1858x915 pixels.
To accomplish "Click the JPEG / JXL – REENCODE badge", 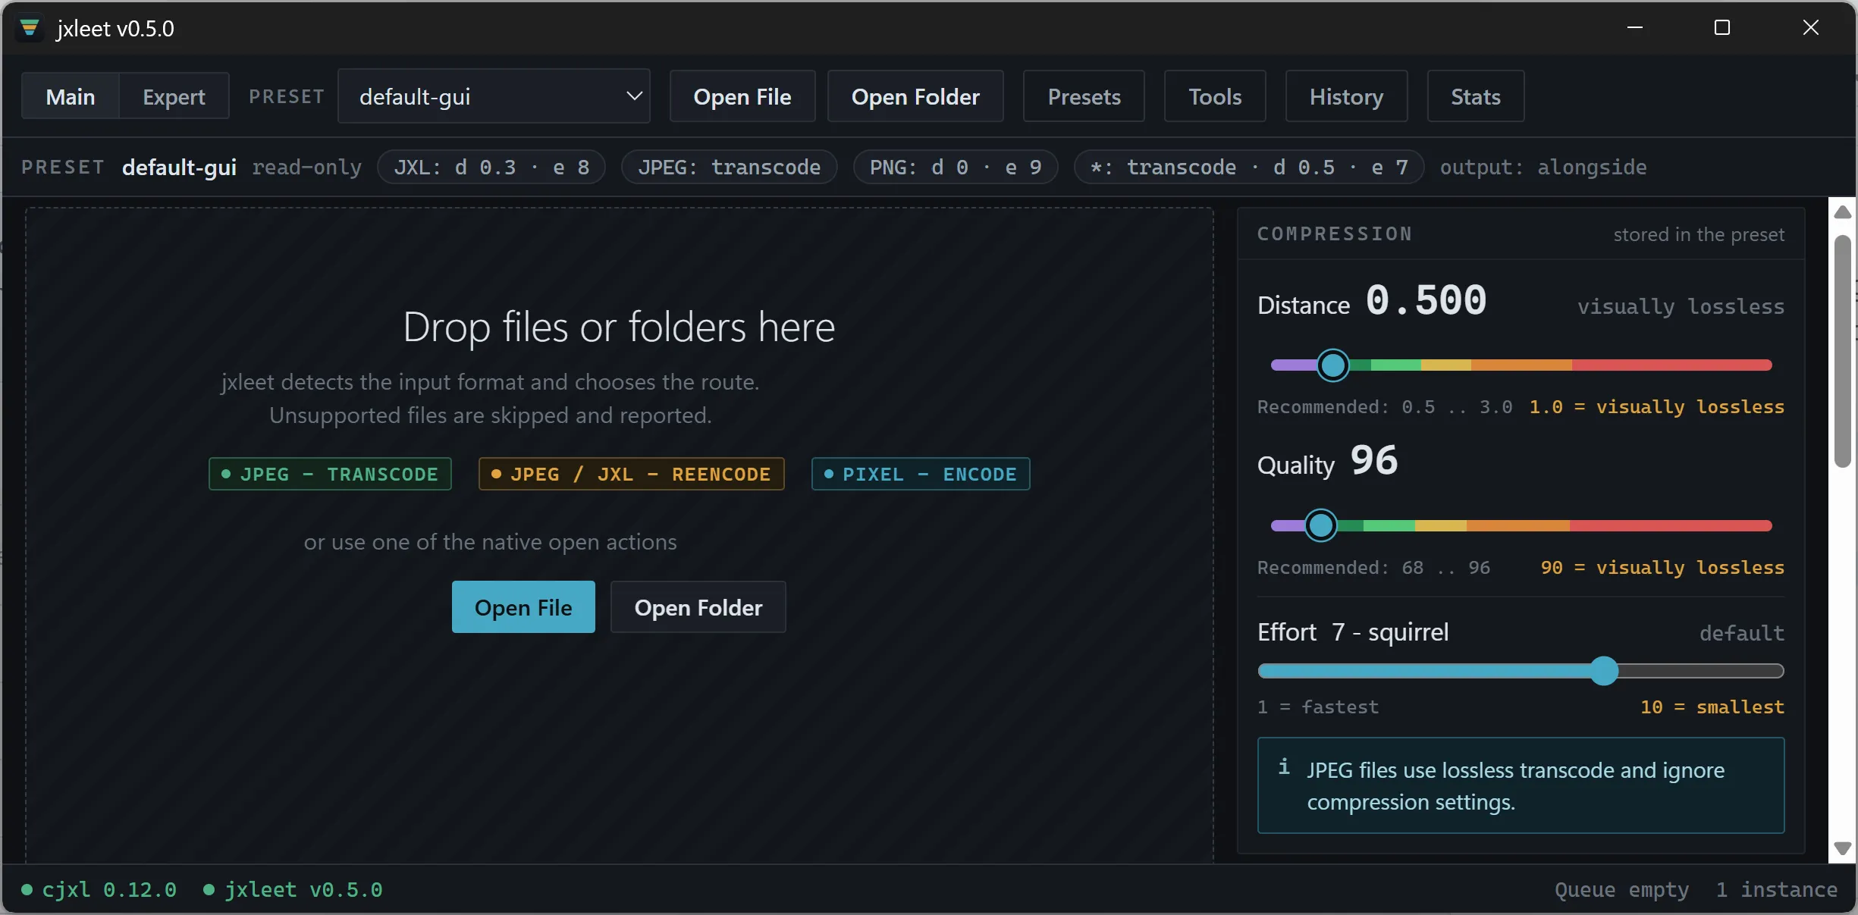I will pyautogui.click(x=631, y=474).
